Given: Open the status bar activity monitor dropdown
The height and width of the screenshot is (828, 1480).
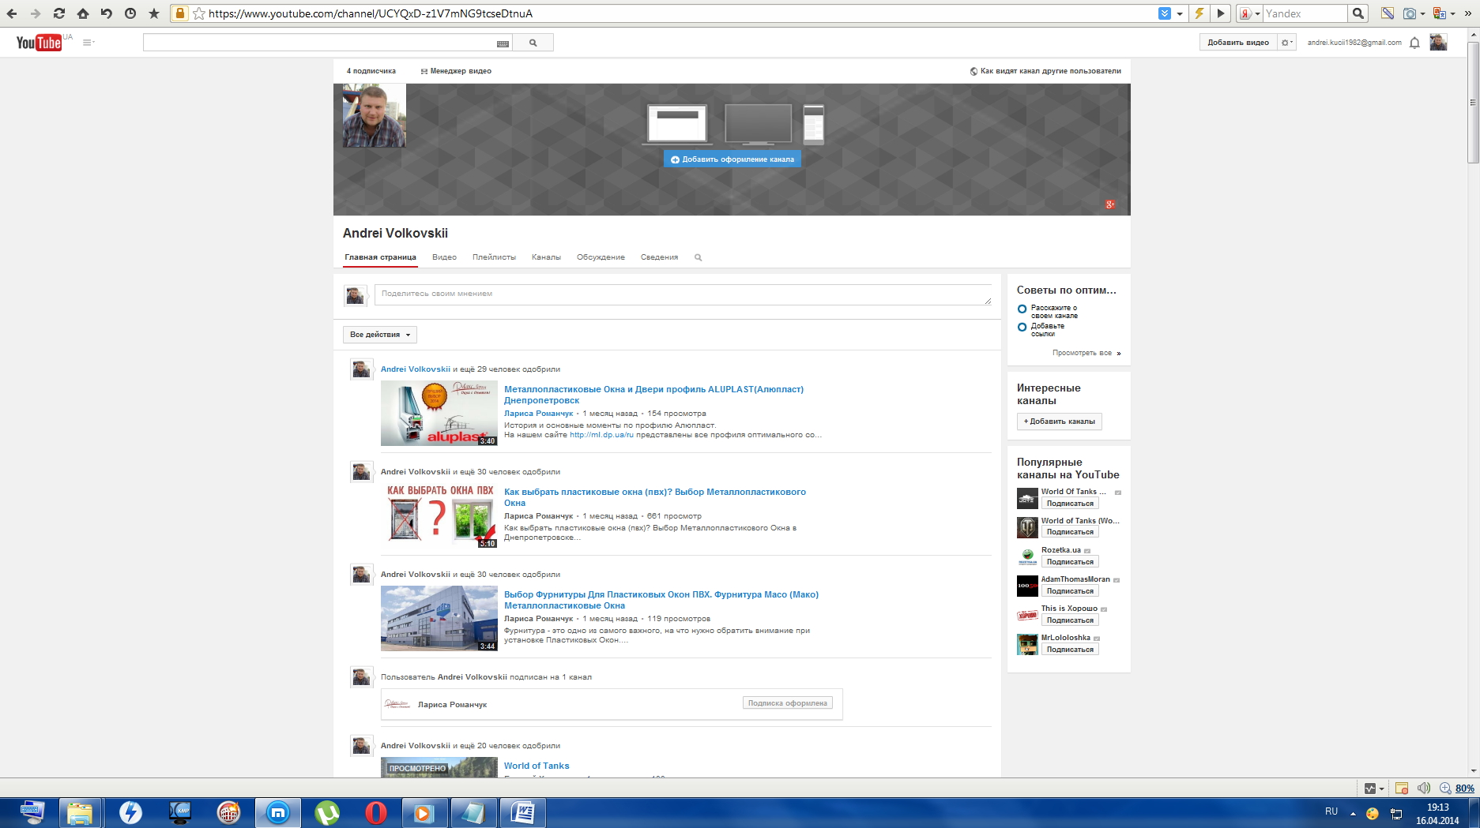Looking at the screenshot, I should click(x=1374, y=788).
